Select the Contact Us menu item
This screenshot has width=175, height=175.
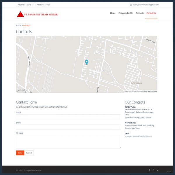151,13
